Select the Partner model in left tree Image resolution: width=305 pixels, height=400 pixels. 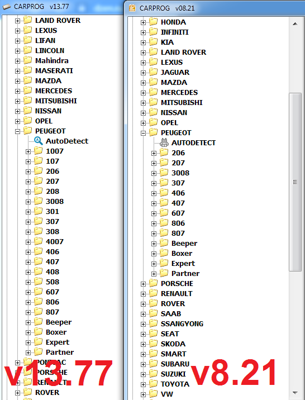click(x=60, y=352)
